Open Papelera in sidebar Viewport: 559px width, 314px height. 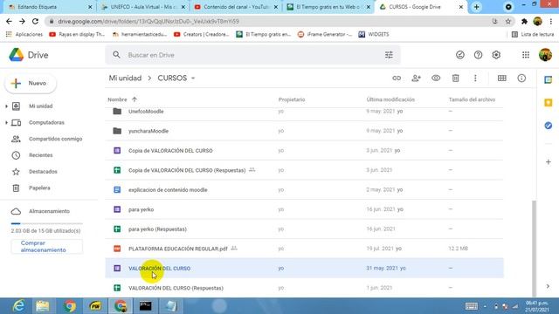[x=39, y=188]
